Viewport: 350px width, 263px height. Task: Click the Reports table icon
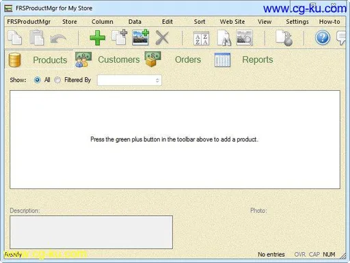tap(222, 59)
